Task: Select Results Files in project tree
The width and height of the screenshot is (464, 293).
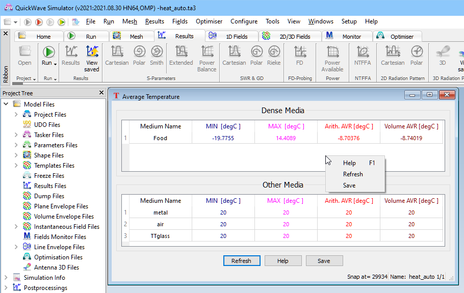Action: click(50, 186)
